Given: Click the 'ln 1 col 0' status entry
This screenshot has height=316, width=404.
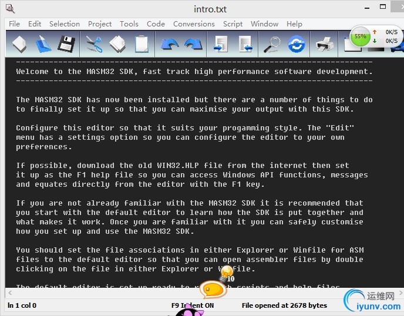Looking at the screenshot, I should click(22, 305).
